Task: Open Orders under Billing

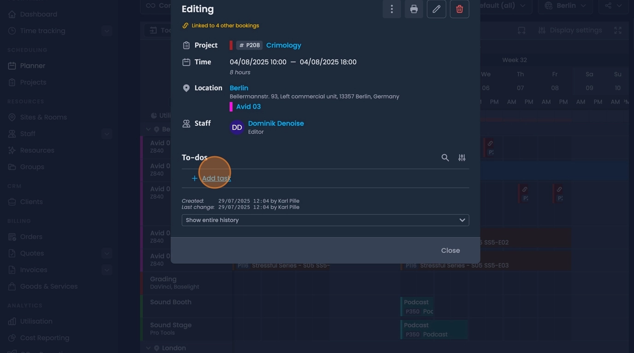Action: click(31, 236)
